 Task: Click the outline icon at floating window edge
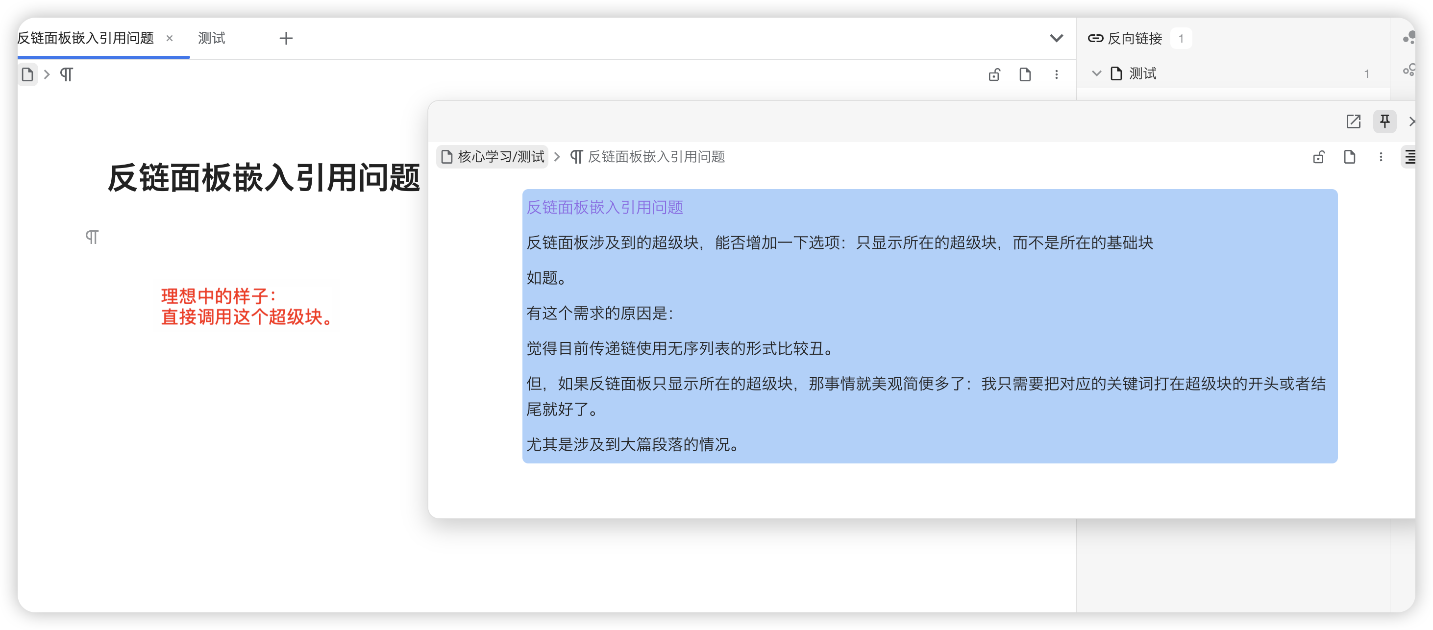click(1410, 157)
